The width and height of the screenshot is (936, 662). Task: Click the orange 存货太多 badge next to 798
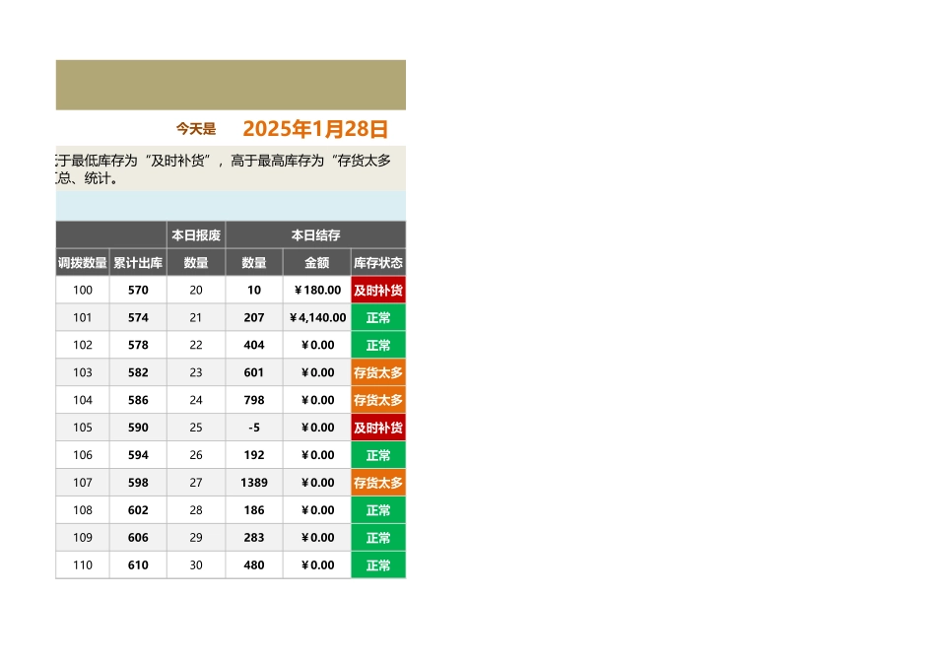(378, 400)
